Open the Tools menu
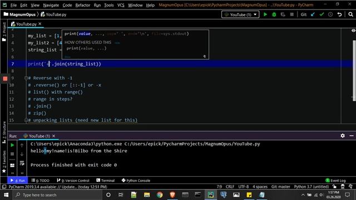 (109, 5)
